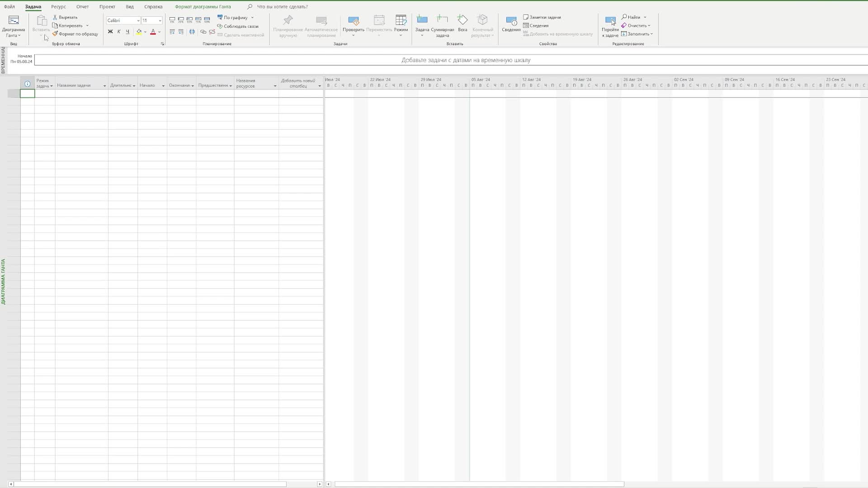The height and width of the screenshot is (488, 868).
Task: Click the unlink tasks icon
Action: click(x=212, y=32)
